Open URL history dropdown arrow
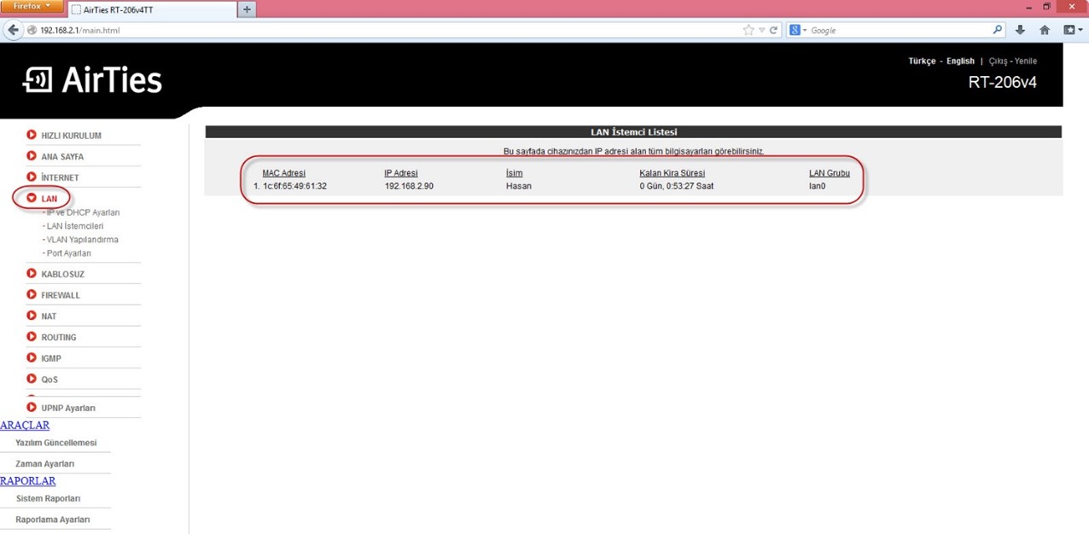The image size is (1089, 534). [x=762, y=30]
